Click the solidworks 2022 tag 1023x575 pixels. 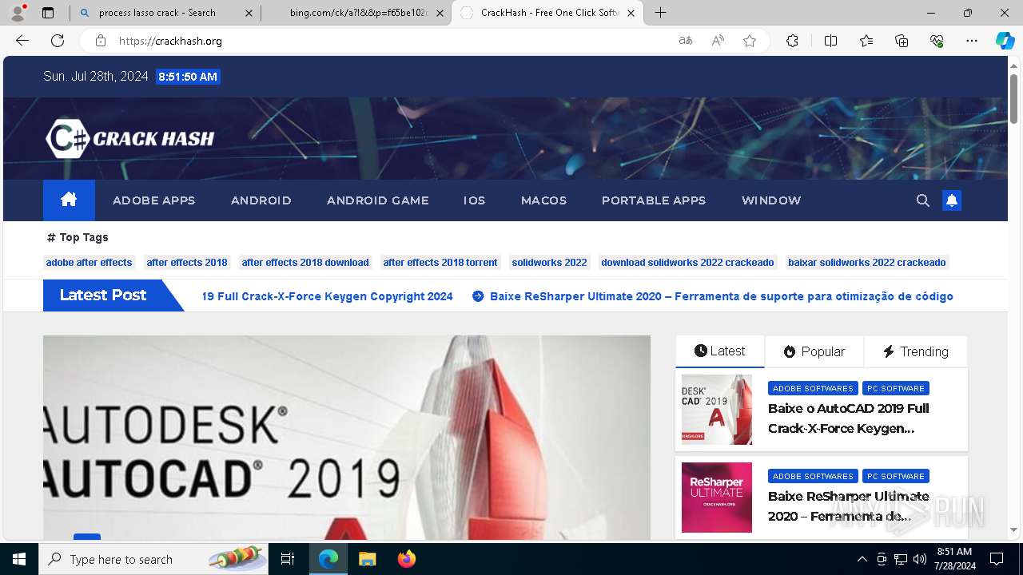[x=549, y=262]
